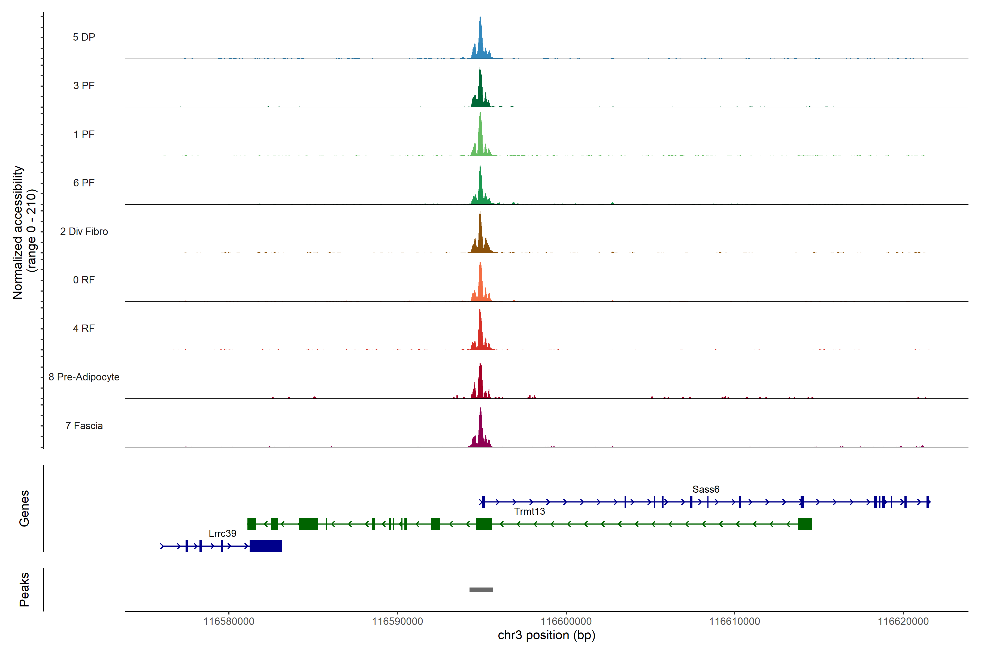Viewport: 981px width, 654px height.
Task: Click the 3 PF track label
Action: (x=84, y=86)
